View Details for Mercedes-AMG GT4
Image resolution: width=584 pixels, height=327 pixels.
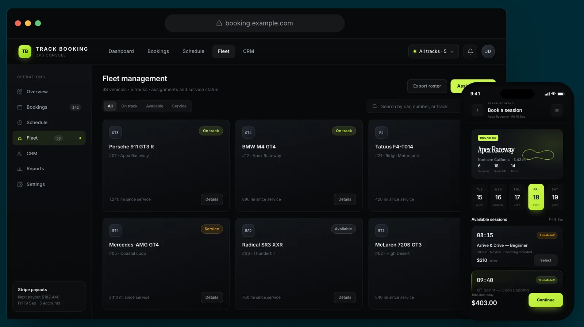coord(212,297)
